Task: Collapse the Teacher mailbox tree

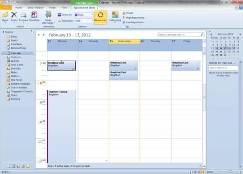Action: coord(3,32)
